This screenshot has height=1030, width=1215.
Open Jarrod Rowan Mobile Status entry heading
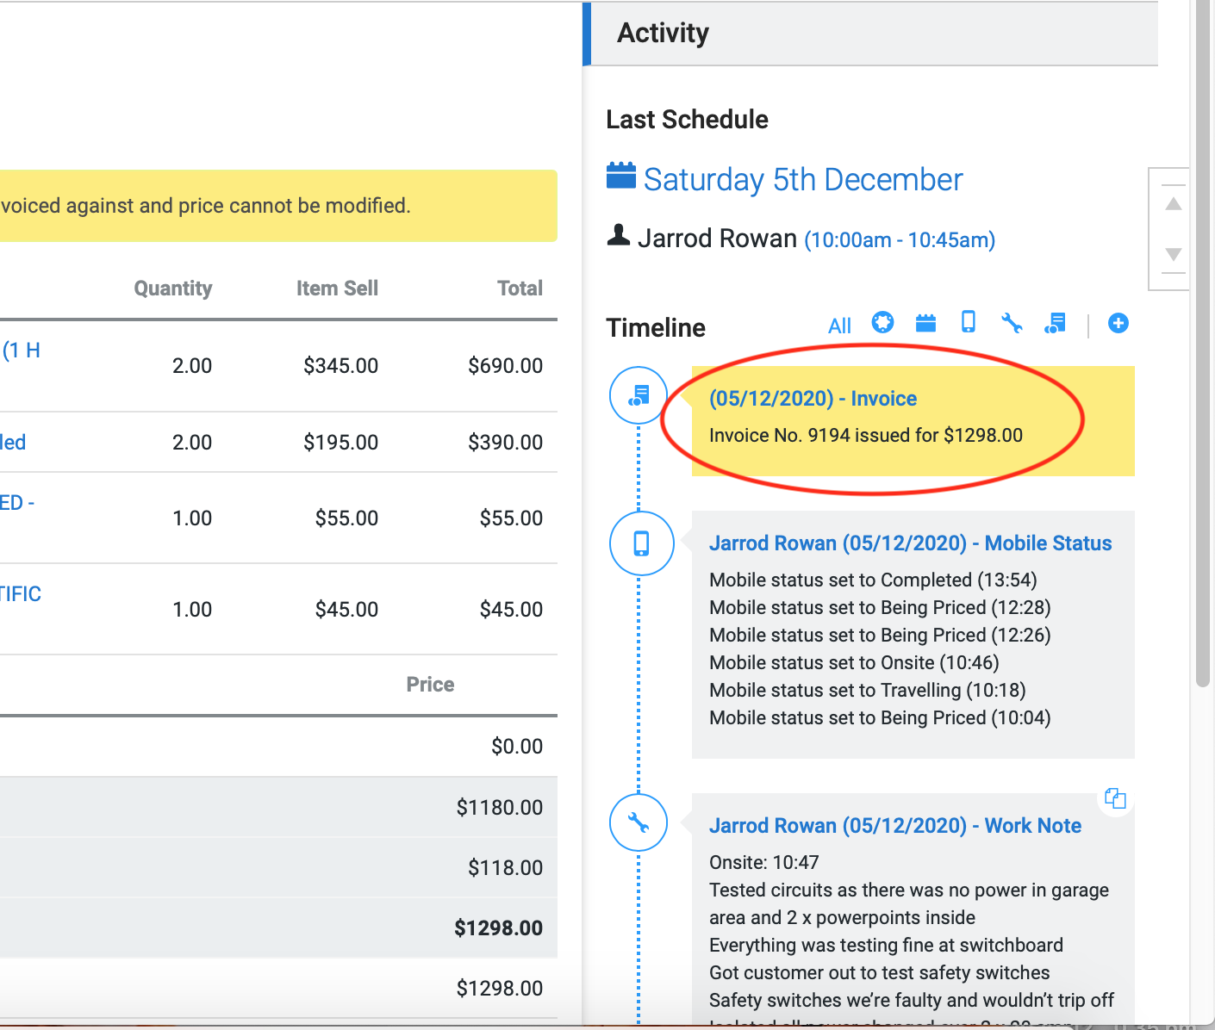(x=910, y=543)
